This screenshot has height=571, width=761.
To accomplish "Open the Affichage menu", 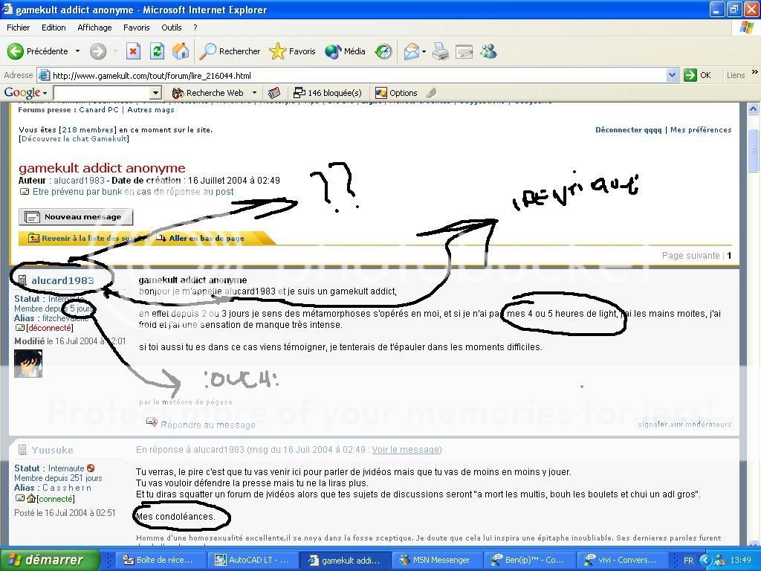I will tap(94, 28).
